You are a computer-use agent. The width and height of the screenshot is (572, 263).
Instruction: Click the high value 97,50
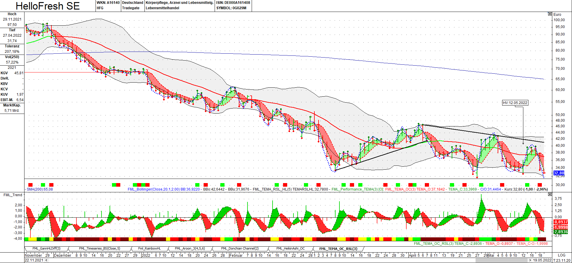(x=12, y=25)
